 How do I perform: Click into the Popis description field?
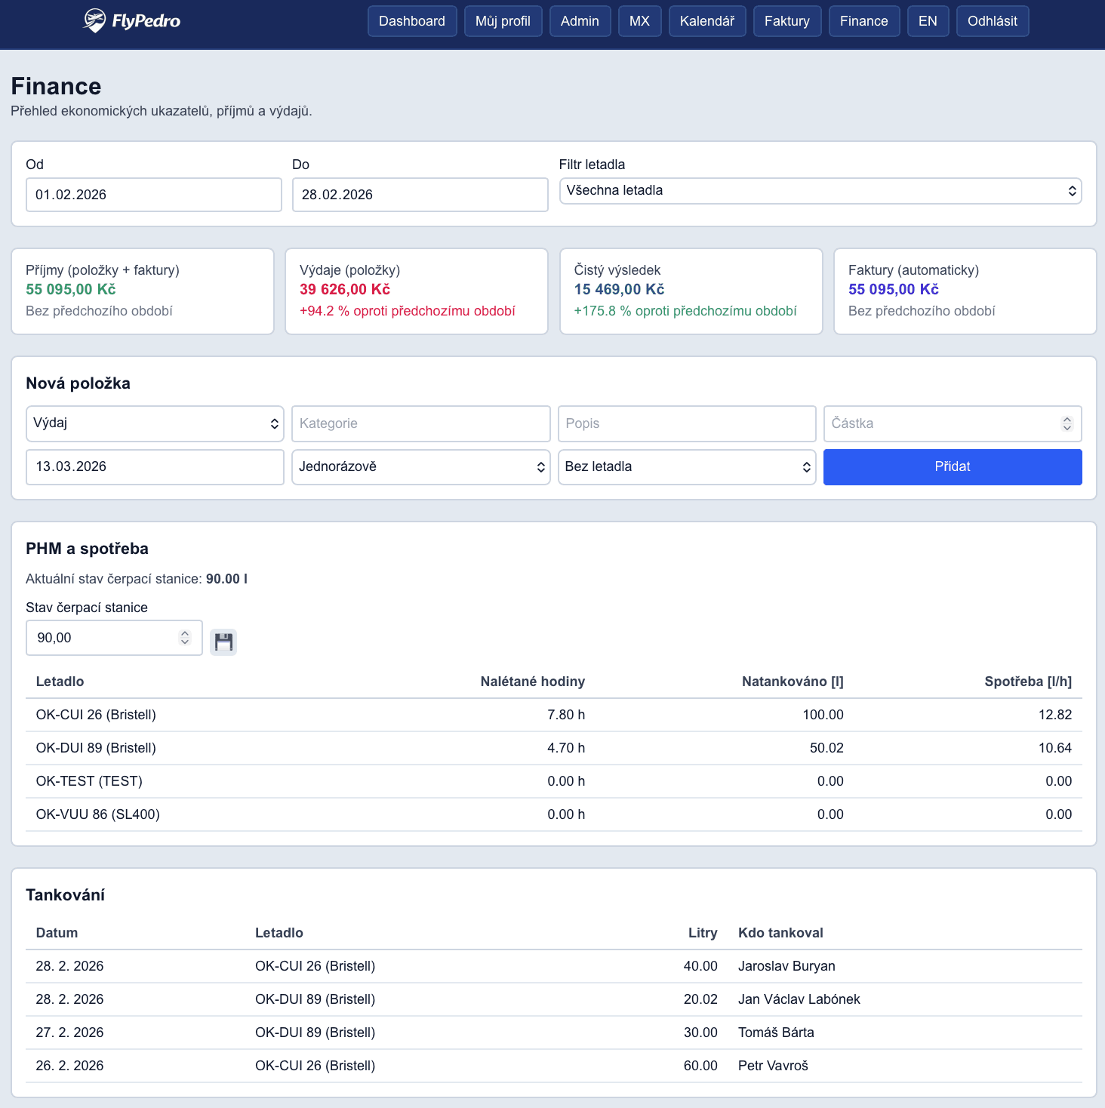point(686,423)
